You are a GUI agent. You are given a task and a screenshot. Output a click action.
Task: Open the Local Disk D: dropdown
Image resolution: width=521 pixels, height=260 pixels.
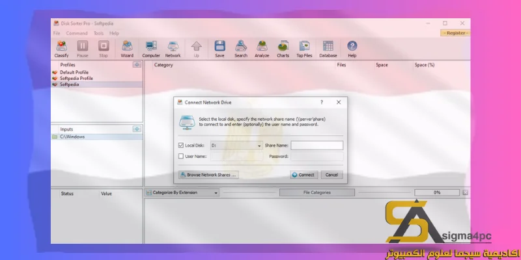pos(236,146)
